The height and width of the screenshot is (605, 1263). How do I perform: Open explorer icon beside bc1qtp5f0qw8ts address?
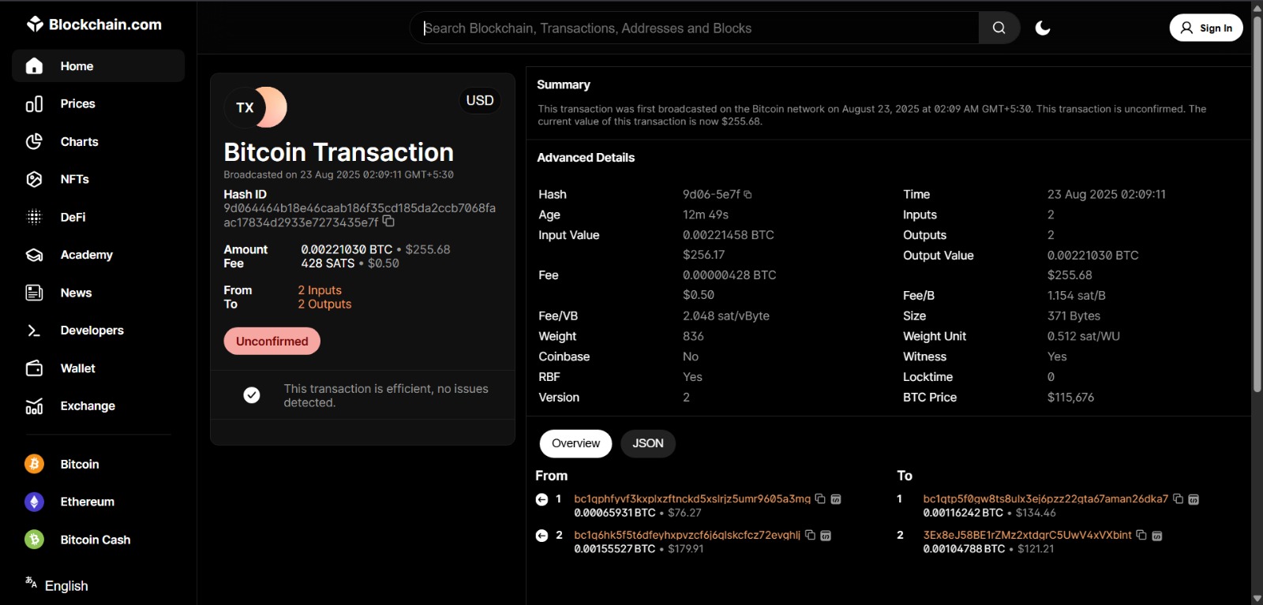tap(1194, 499)
